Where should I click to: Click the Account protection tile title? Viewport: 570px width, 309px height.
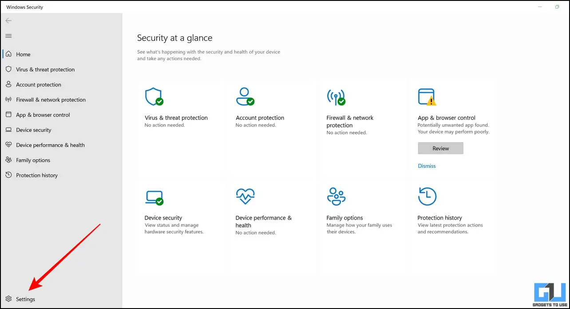point(260,118)
